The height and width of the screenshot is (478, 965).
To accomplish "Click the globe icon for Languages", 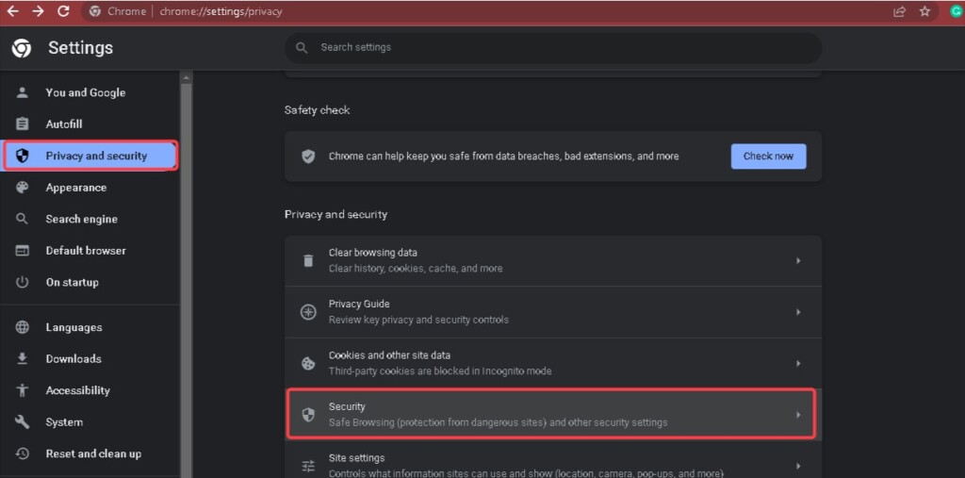I will click(23, 327).
